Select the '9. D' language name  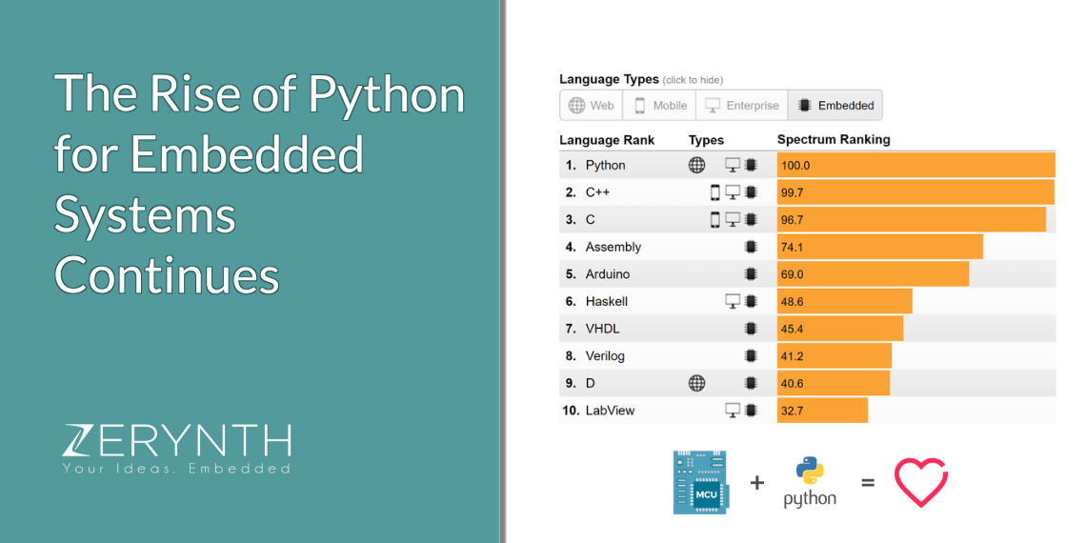click(580, 383)
